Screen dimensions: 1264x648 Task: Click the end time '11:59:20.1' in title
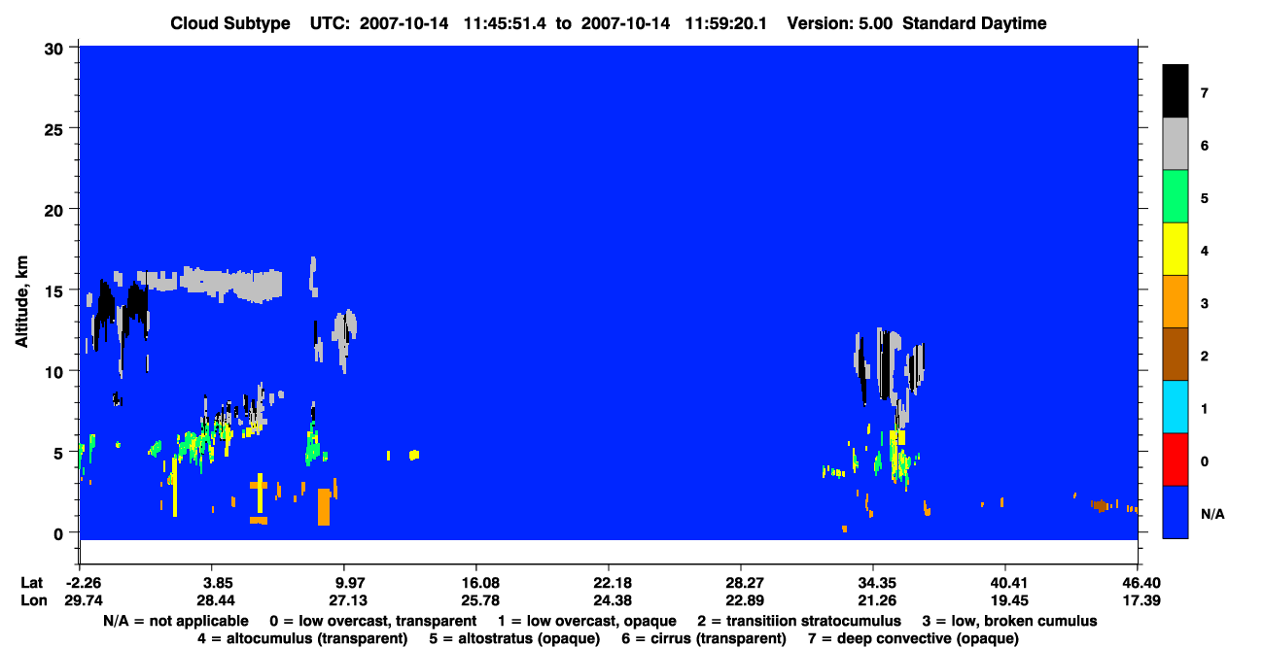coord(724,23)
